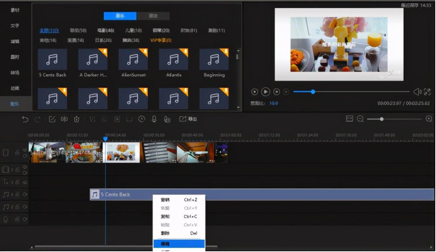Mute the voiceover microphone track
This screenshot has height=252, width=436.
pos(25,219)
